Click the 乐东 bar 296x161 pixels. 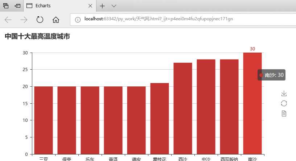[x=90, y=120]
